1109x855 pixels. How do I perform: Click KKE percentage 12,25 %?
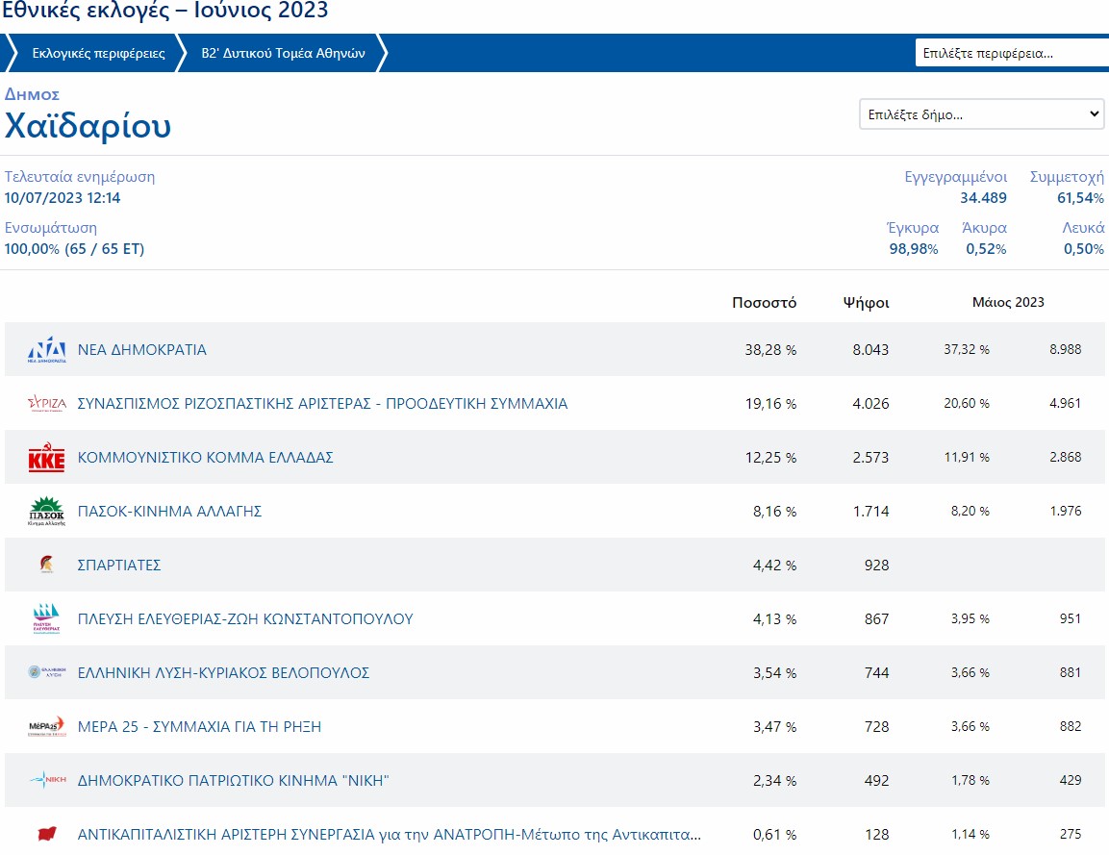point(770,458)
